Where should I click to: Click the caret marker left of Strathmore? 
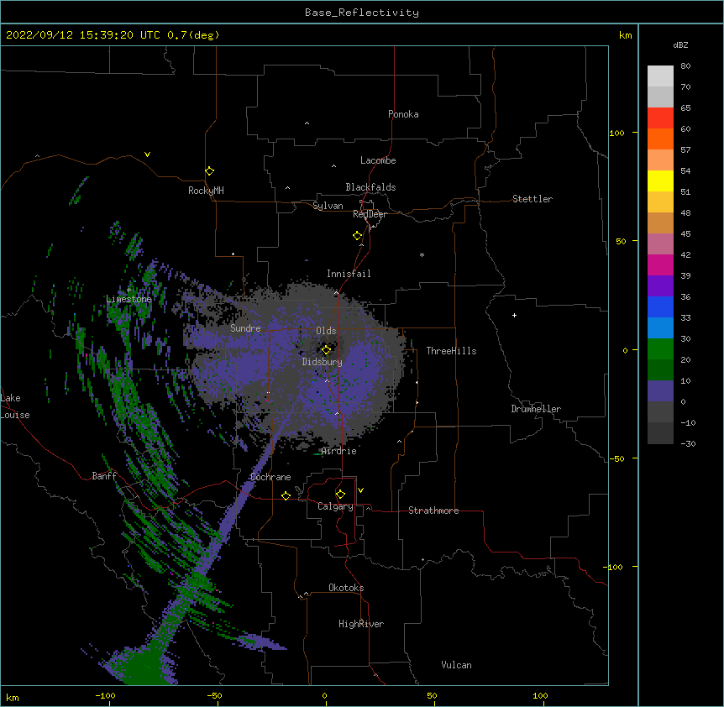369,508
